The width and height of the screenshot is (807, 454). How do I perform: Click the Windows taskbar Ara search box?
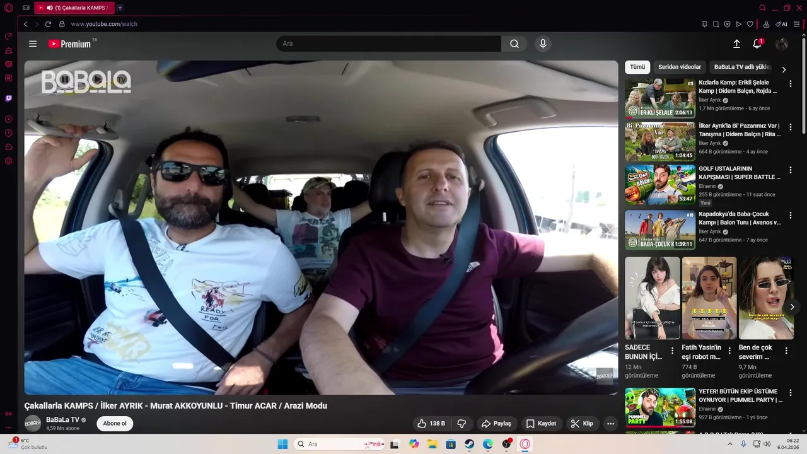click(340, 444)
